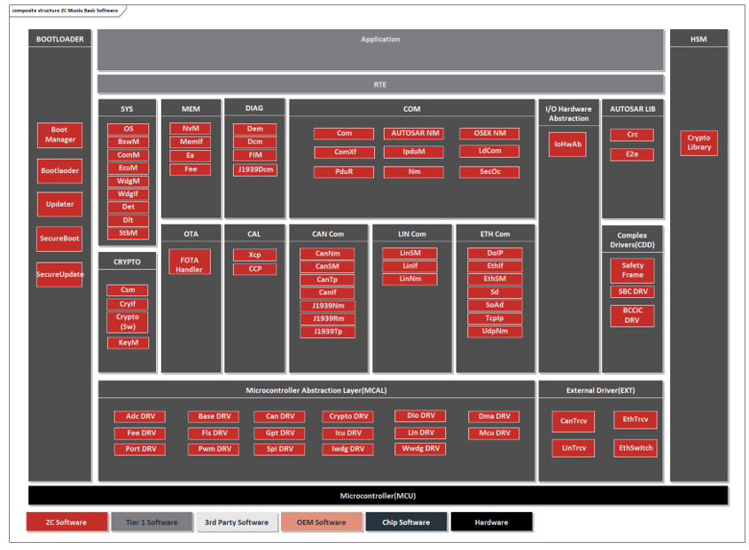The height and width of the screenshot is (550, 749).
Task: Click the Fee box in MEM
Action: [x=190, y=169]
